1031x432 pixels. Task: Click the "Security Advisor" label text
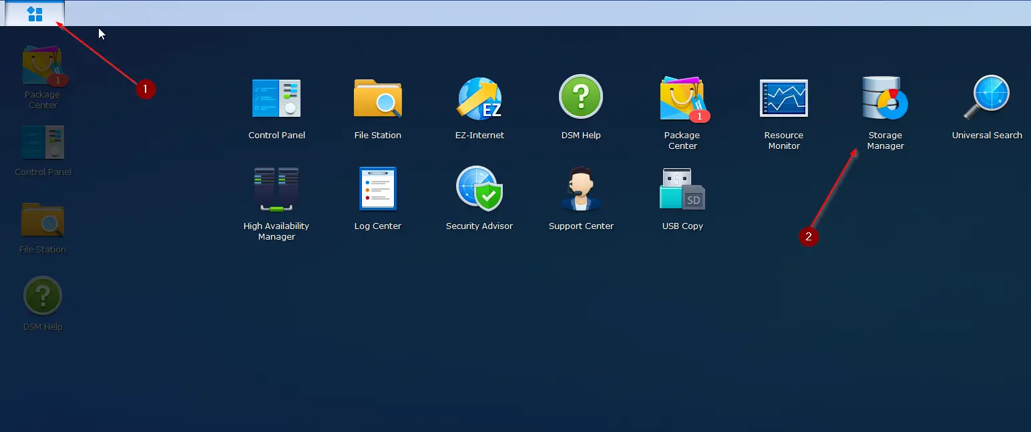[x=479, y=226]
